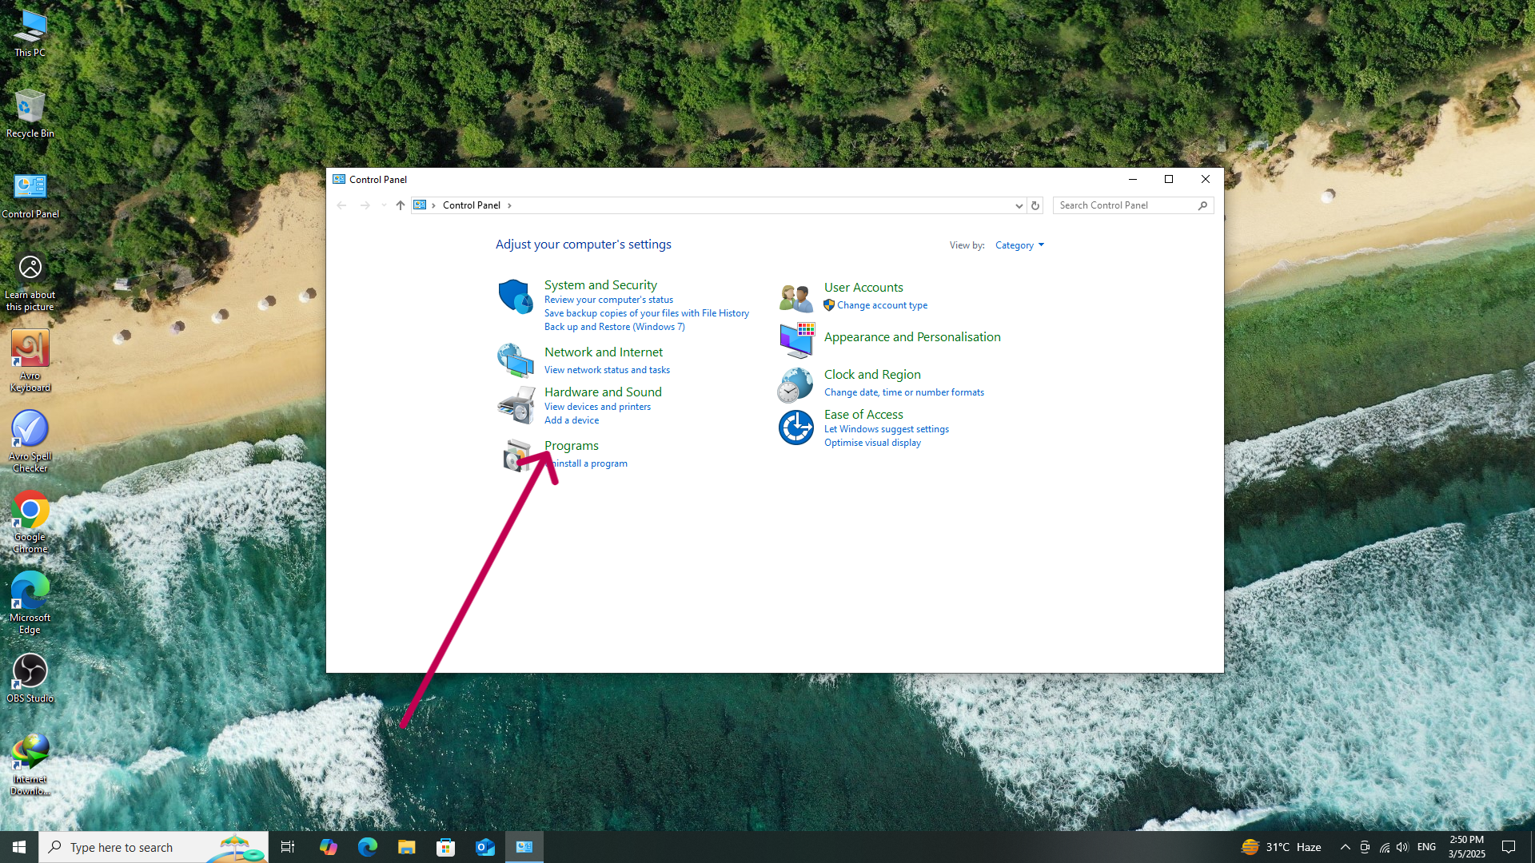Open Change date, time or number formats
The image size is (1535, 863).
click(x=903, y=392)
